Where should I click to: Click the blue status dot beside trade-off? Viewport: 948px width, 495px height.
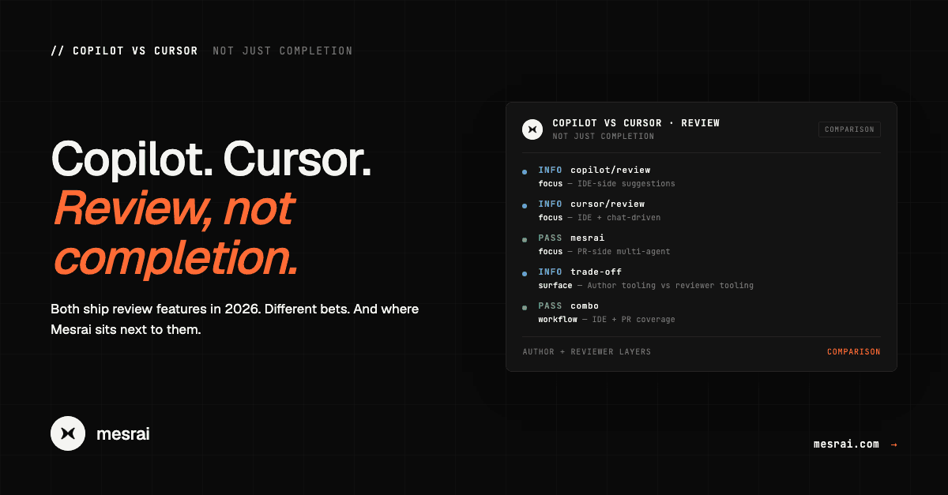[525, 273]
